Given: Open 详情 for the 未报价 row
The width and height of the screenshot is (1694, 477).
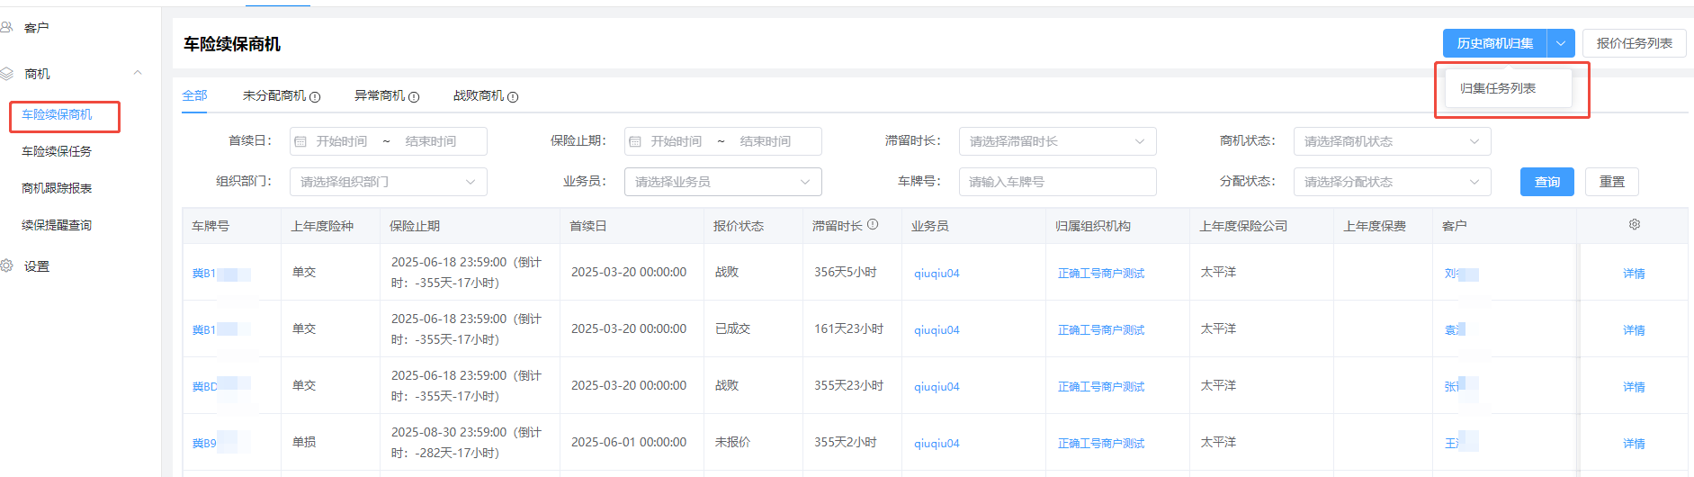Looking at the screenshot, I should 1634,444.
